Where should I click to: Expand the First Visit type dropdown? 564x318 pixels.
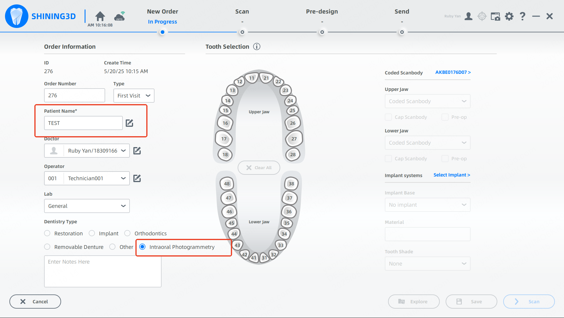134,96
